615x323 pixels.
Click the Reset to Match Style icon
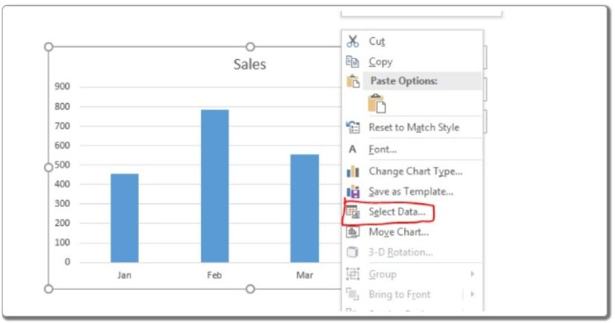tap(353, 128)
